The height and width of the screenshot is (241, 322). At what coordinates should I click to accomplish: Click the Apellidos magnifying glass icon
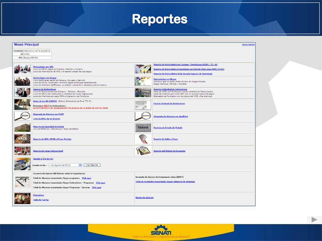pos(143,116)
